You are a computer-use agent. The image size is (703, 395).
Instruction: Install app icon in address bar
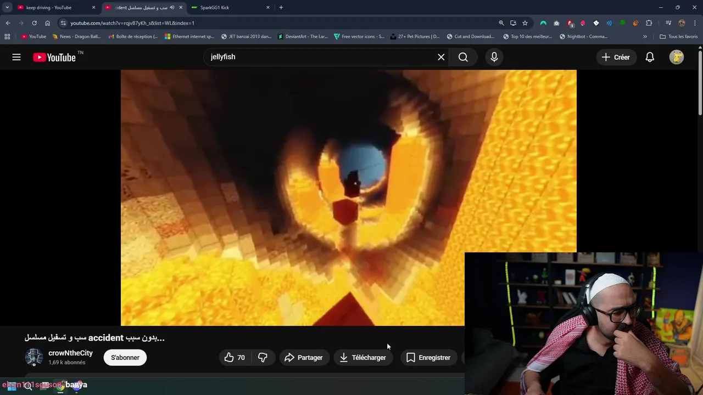point(513,23)
